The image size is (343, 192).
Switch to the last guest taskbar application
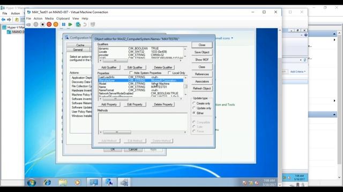[x=124, y=182]
